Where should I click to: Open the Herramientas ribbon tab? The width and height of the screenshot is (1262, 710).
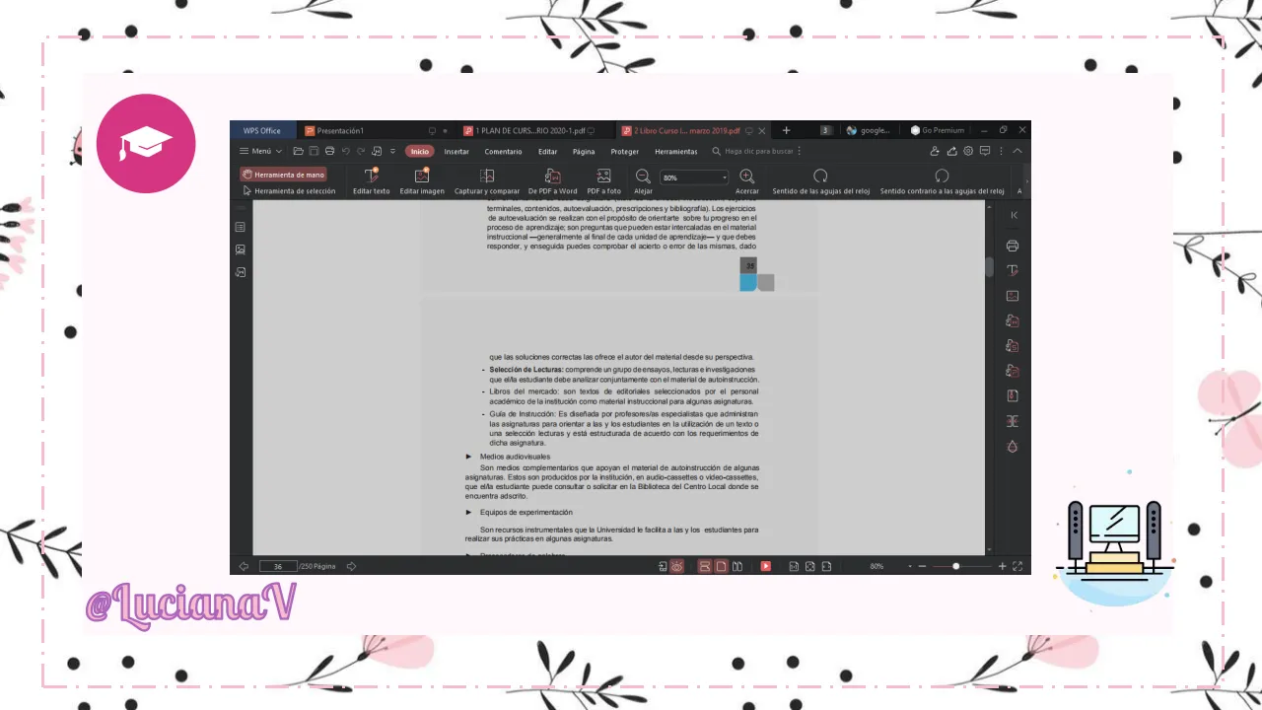[x=676, y=151]
